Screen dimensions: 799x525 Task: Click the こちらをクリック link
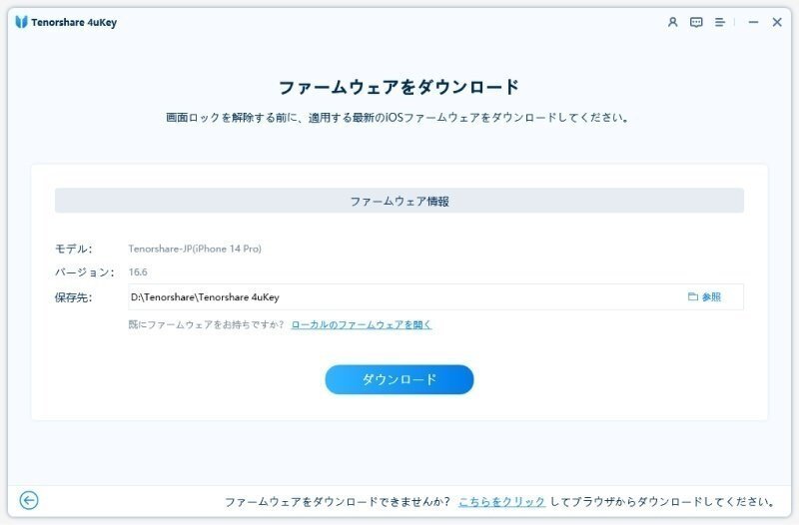point(502,502)
